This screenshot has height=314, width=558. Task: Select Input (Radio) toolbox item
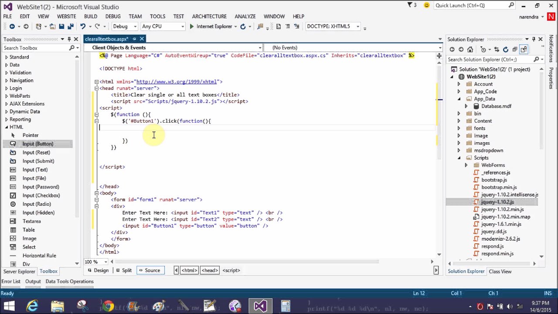[x=37, y=204]
